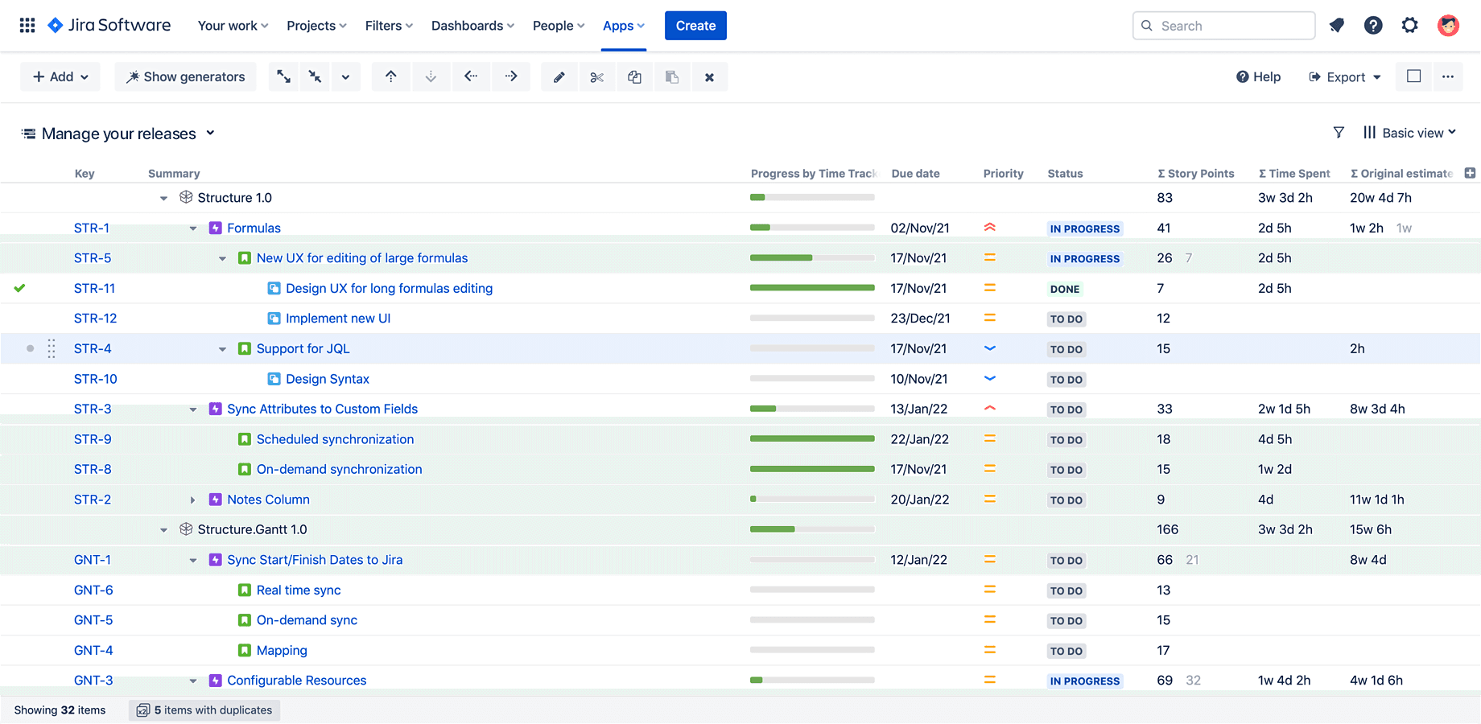Screen dimensions: 1481x724
Task: Open the STR-11 issue link
Action: 94,288
